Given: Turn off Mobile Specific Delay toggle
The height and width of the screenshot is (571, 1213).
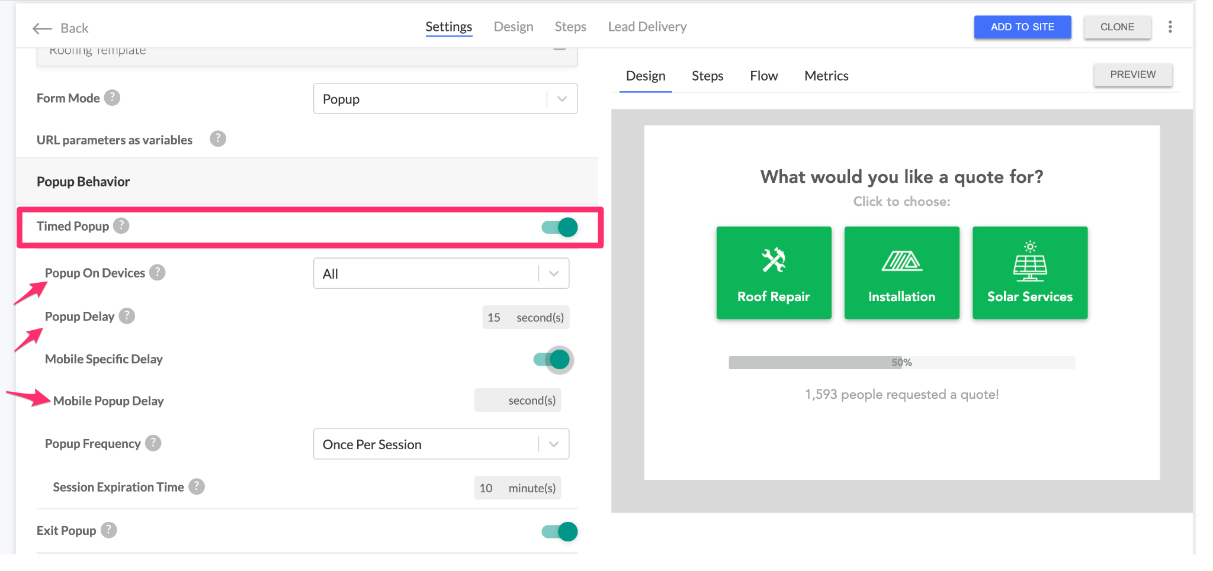Looking at the screenshot, I should click(x=552, y=360).
